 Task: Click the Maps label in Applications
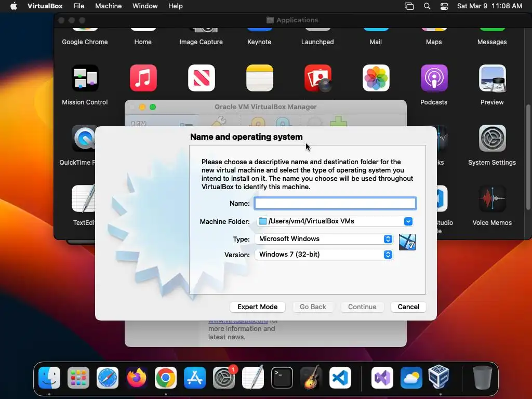pos(434,42)
